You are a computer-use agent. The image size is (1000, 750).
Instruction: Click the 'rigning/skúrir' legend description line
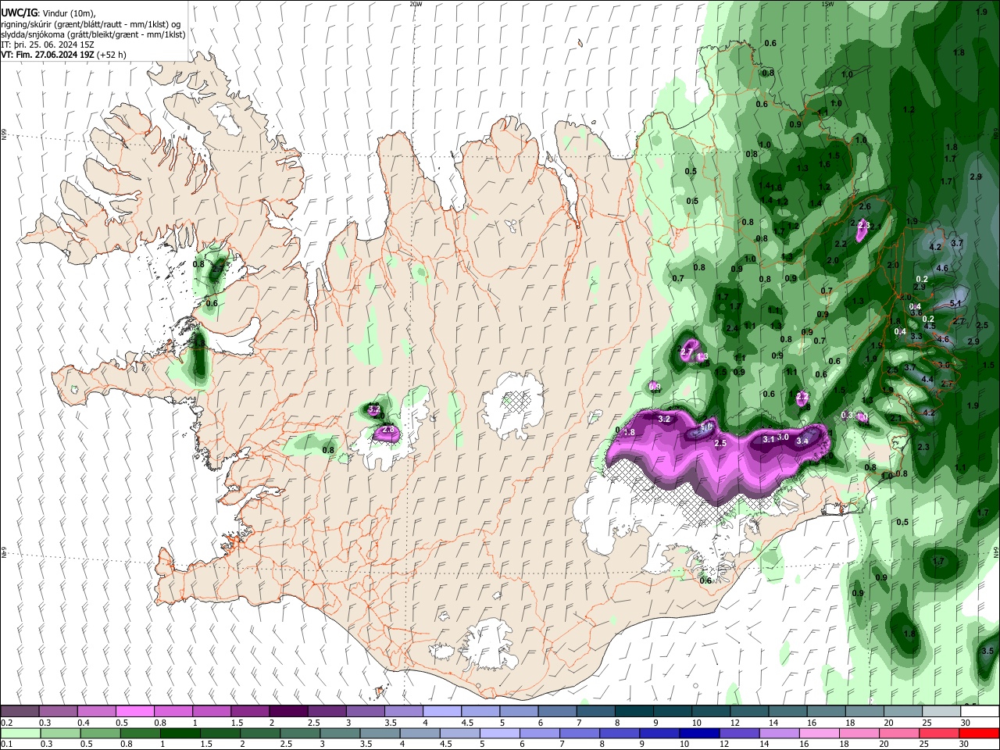[91, 24]
